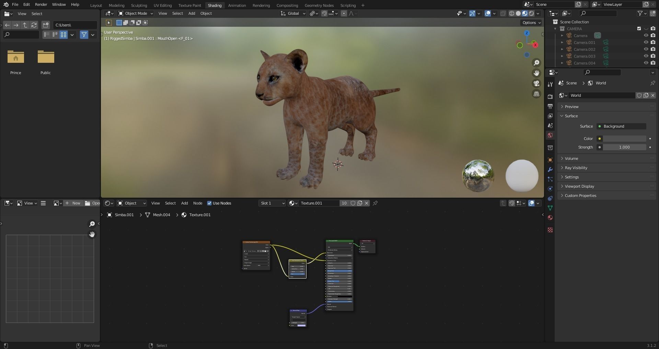659x349 pixels.
Task: Open the Output properties tab icon
Action: coord(550,106)
